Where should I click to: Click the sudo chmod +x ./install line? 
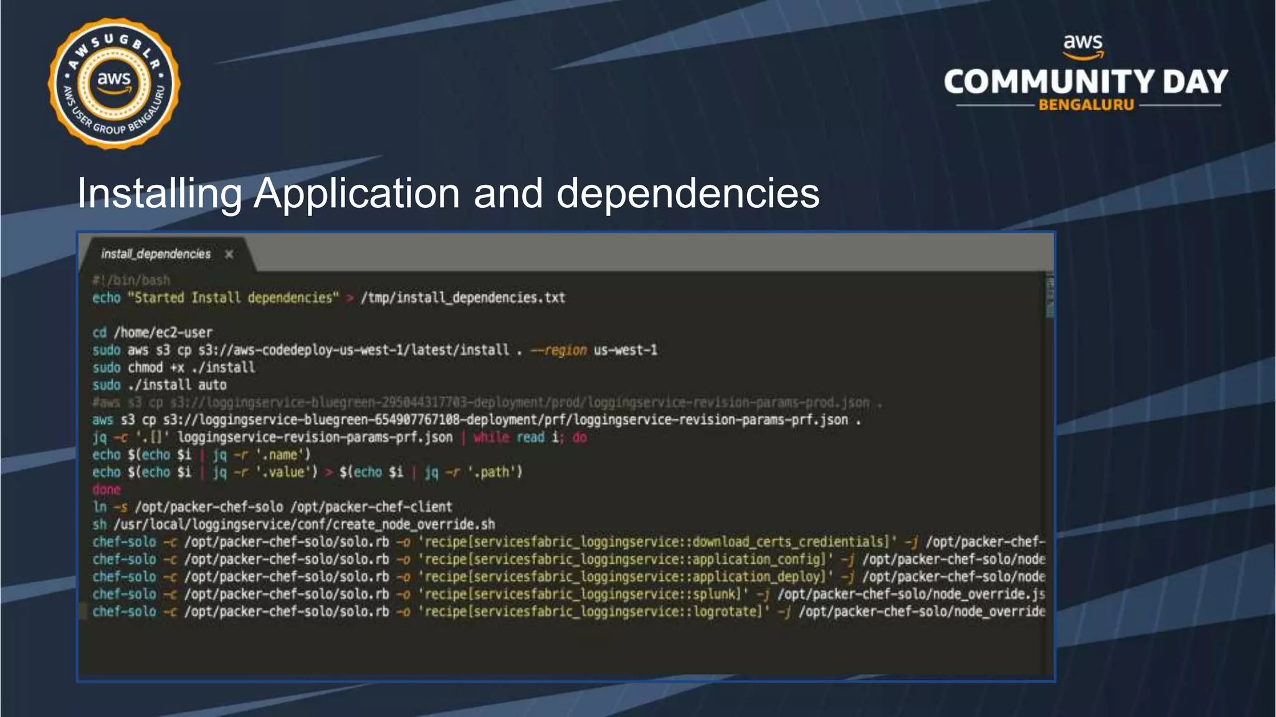tap(173, 367)
